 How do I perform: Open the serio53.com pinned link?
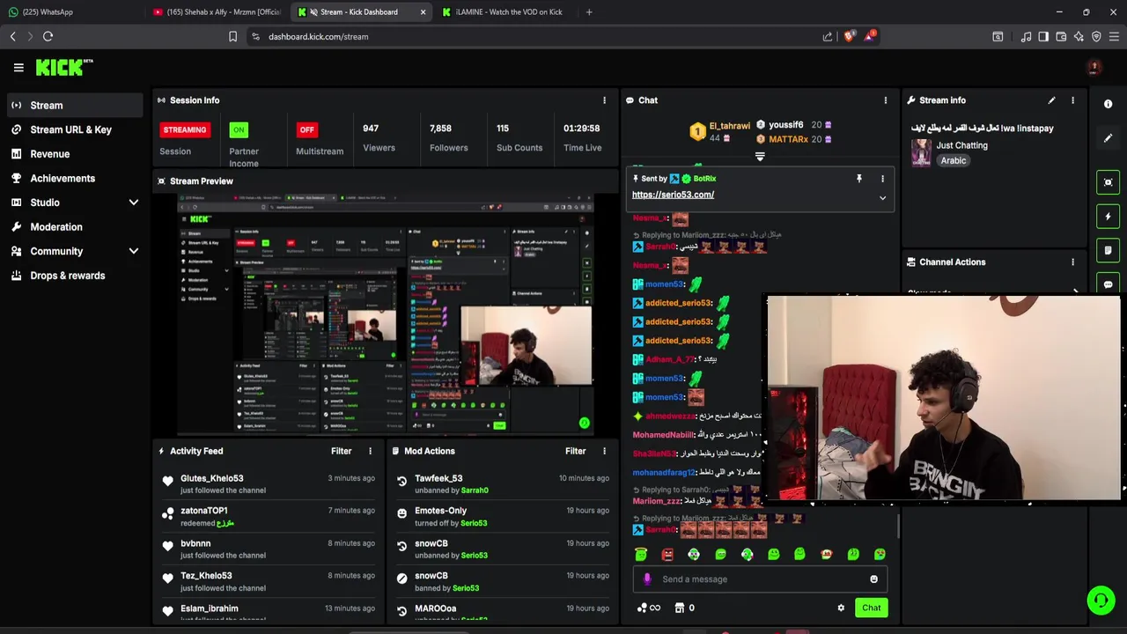pyautogui.click(x=673, y=195)
